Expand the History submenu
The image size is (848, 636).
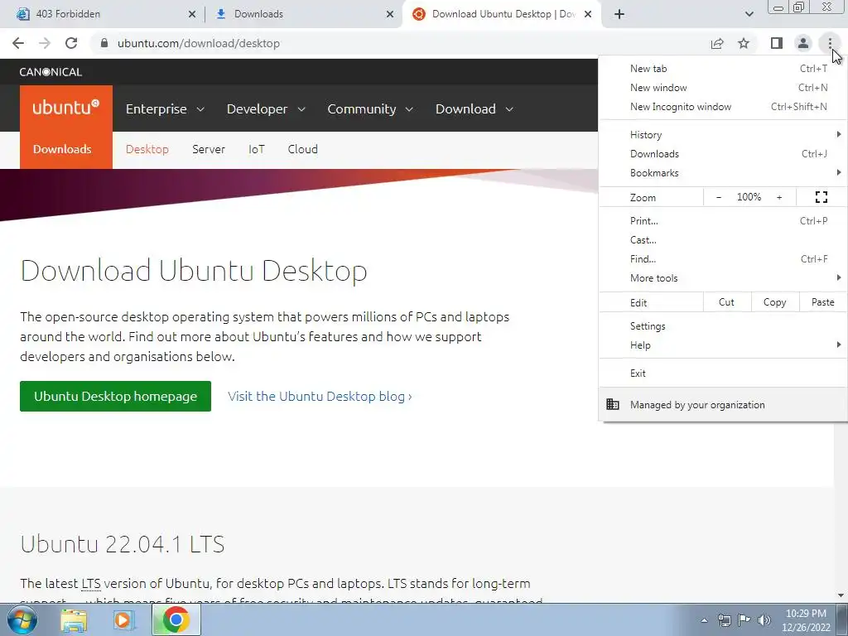pos(722,135)
